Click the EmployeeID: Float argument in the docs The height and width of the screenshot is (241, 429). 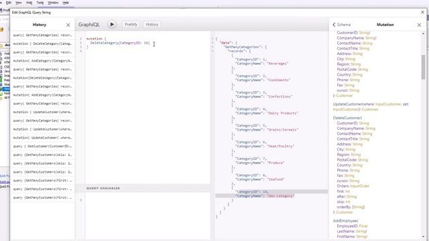(x=353, y=226)
